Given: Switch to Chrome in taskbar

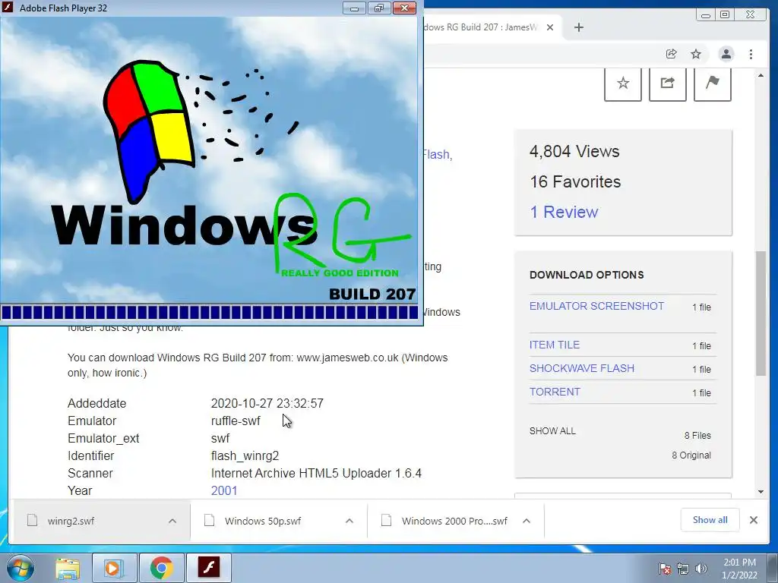Looking at the screenshot, I should click(x=161, y=568).
